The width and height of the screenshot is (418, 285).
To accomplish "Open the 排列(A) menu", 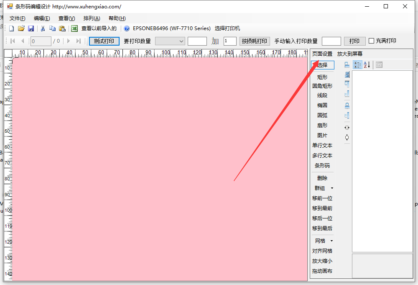I will pos(92,18).
